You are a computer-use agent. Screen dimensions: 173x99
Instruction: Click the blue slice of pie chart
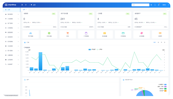[x=148, y=93]
